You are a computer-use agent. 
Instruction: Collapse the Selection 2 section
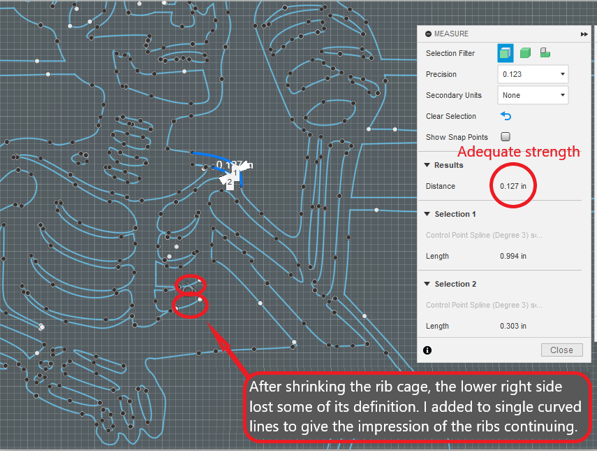point(427,284)
